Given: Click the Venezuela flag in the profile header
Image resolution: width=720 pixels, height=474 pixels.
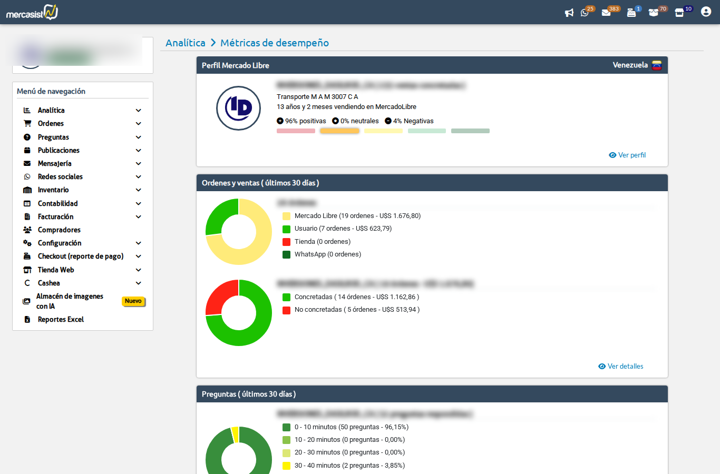Looking at the screenshot, I should pyautogui.click(x=657, y=65).
